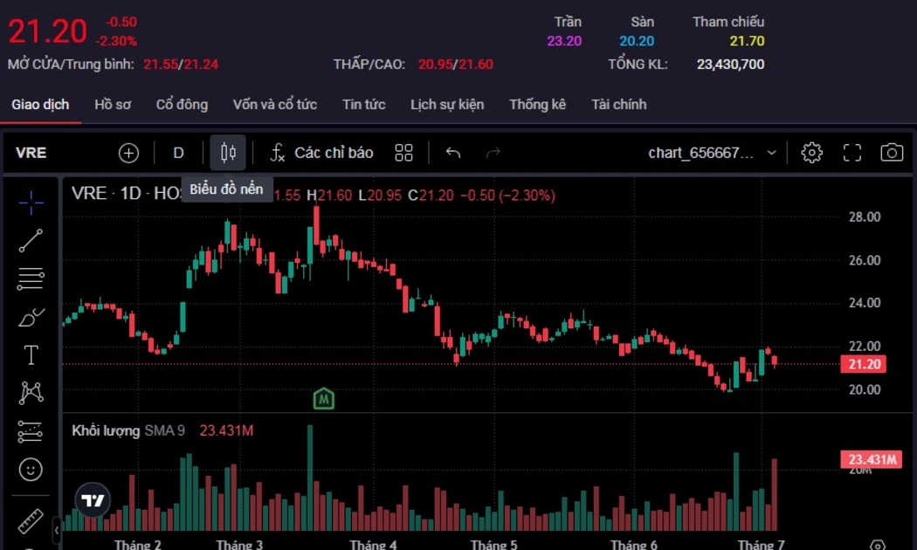Image resolution: width=917 pixels, height=550 pixels.
Task: Undo the last chart action
Action: [x=452, y=153]
